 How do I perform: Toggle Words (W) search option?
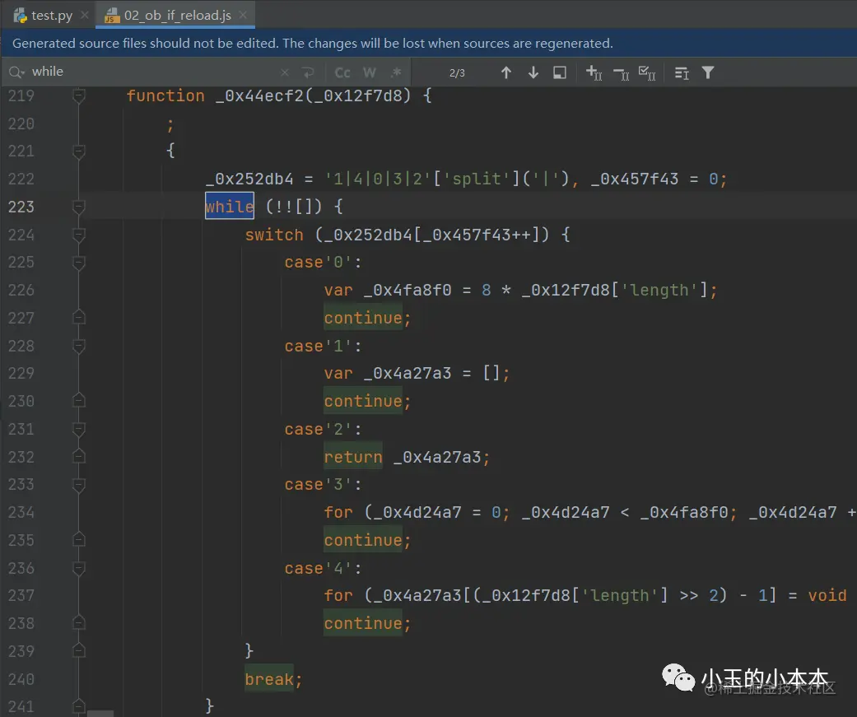tap(370, 72)
